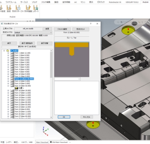Open the レポート report ribbon icon
The height and width of the screenshot is (144, 150).
coord(36,8)
